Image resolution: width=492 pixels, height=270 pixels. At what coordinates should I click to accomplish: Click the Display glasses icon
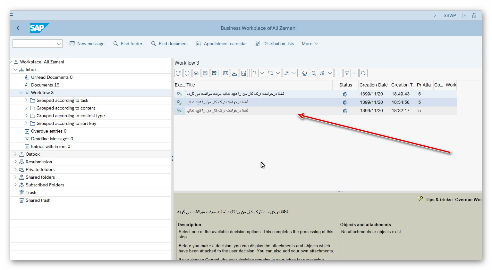click(196, 73)
